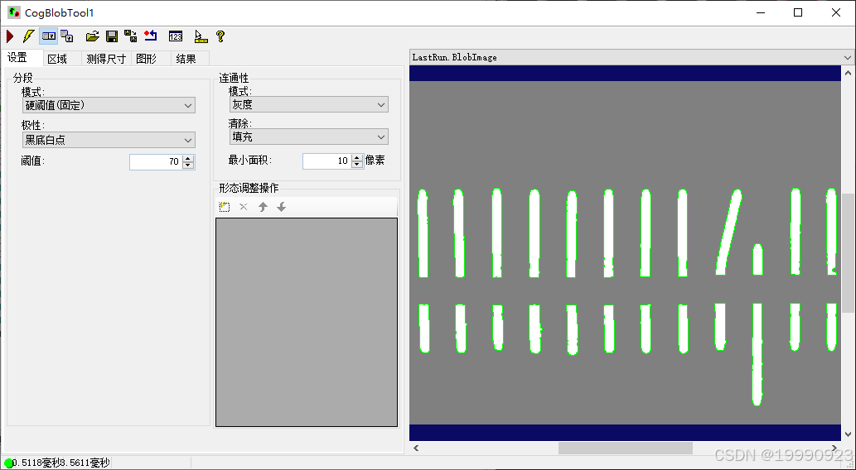This screenshot has width=856, height=470.
Task: Click the 极性 label
Action: [x=31, y=127]
